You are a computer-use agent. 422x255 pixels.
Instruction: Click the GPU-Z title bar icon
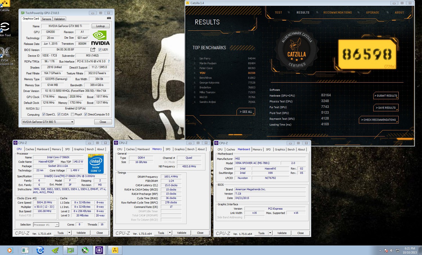pyautogui.click(x=23, y=13)
